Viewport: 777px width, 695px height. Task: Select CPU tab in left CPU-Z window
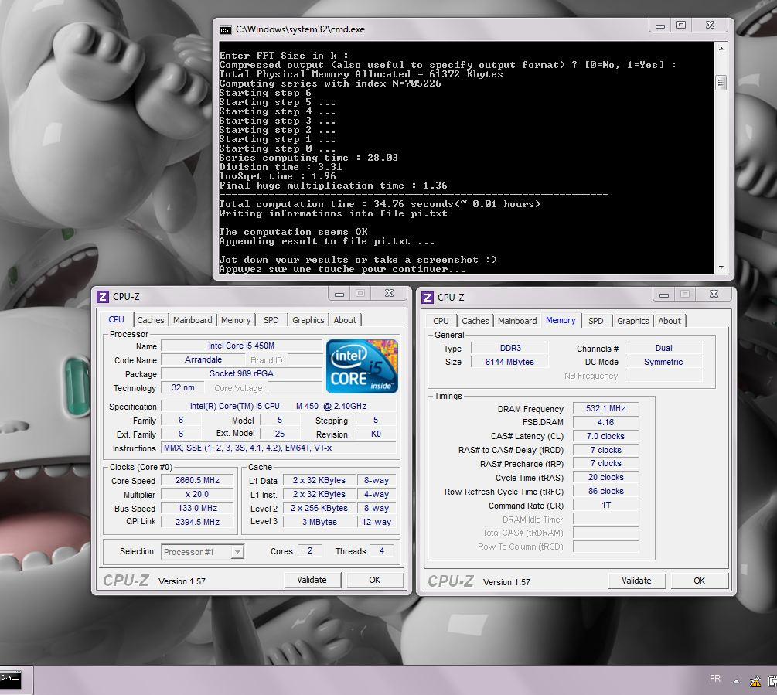(117, 319)
